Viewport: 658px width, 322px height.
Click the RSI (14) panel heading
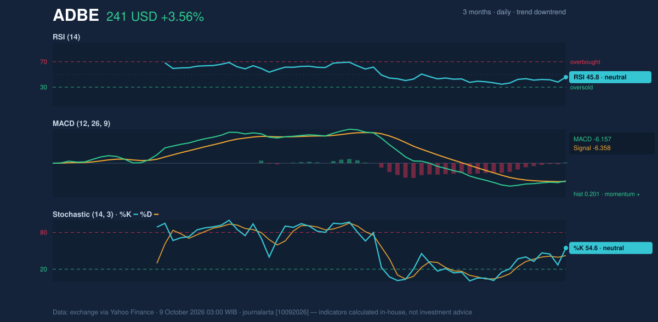tap(66, 37)
